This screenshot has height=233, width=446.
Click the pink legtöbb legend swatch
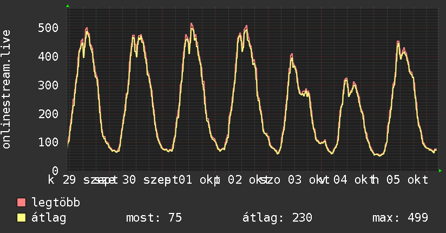(x=21, y=202)
